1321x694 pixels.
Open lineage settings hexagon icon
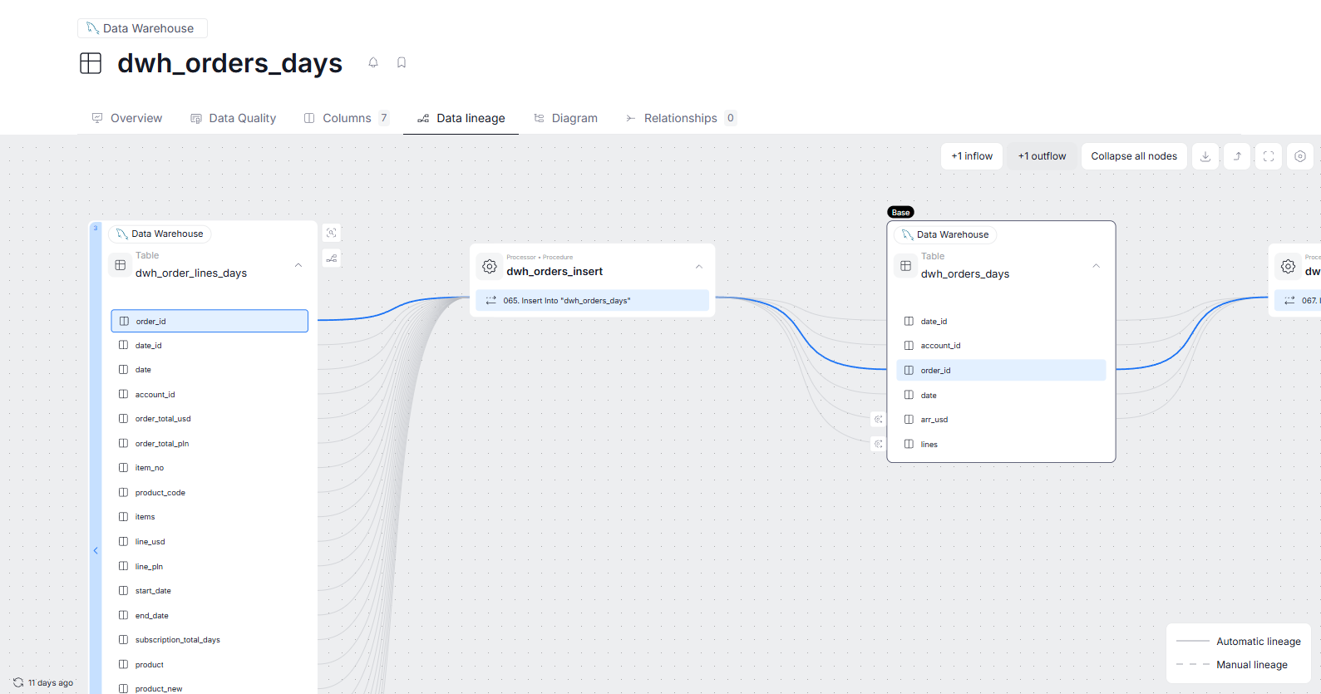click(x=1300, y=156)
